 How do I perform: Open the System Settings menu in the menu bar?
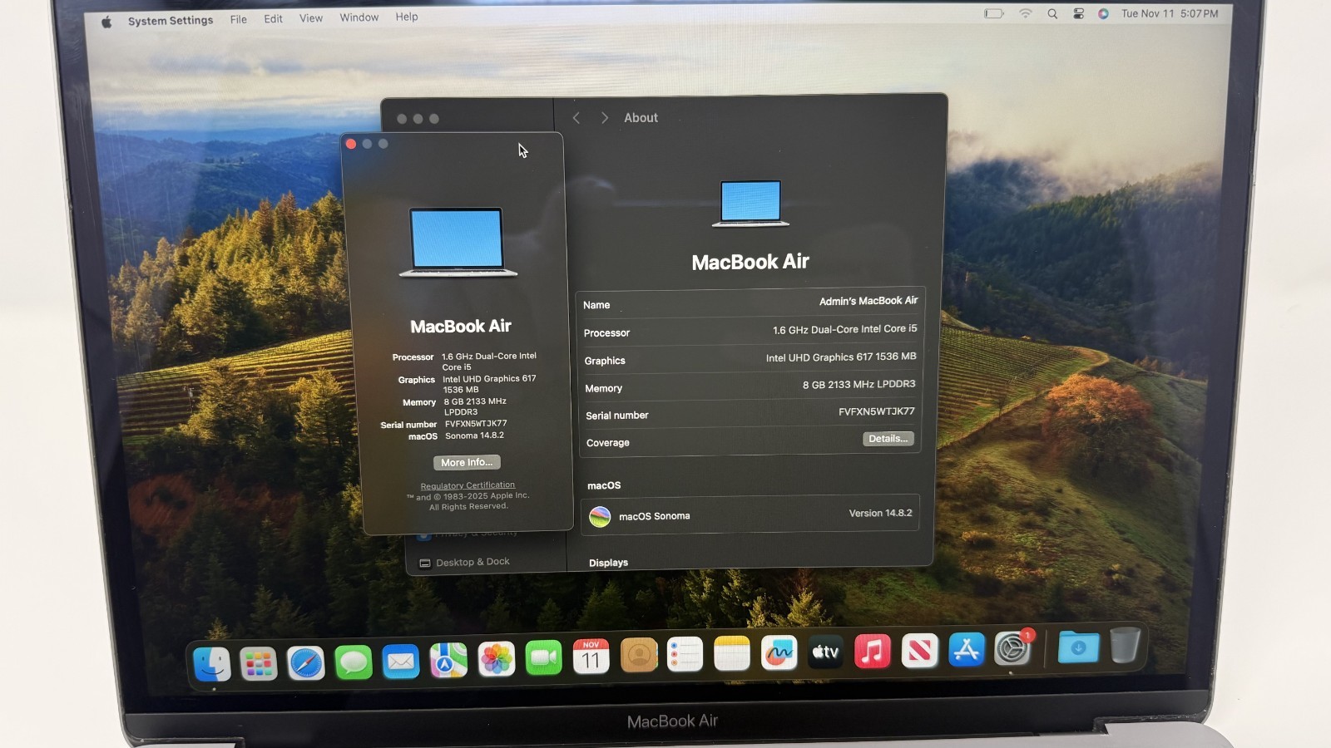pyautogui.click(x=171, y=21)
